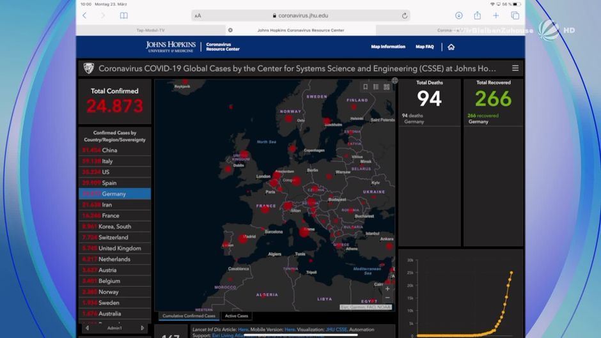Go to next Admin level arrow
The height and width of the screenshot is (338, 601).
[142, 328]
